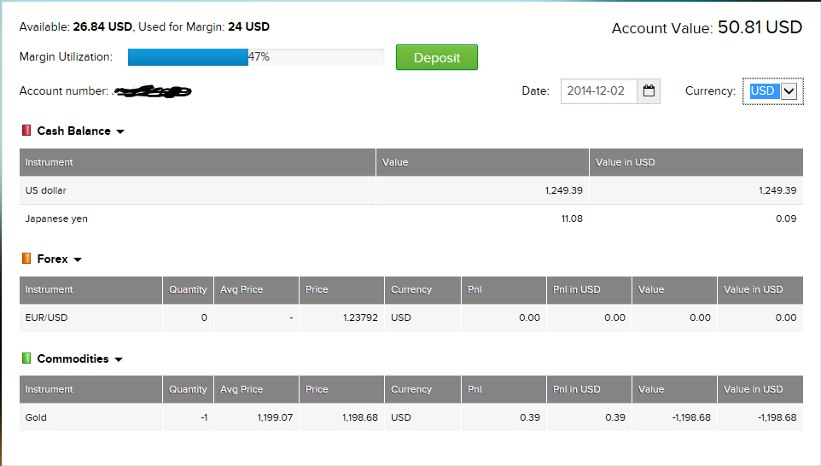The width and height of the screenshot is (821, 466).
Task: Select the Gold commodity row
Action: 36,417
